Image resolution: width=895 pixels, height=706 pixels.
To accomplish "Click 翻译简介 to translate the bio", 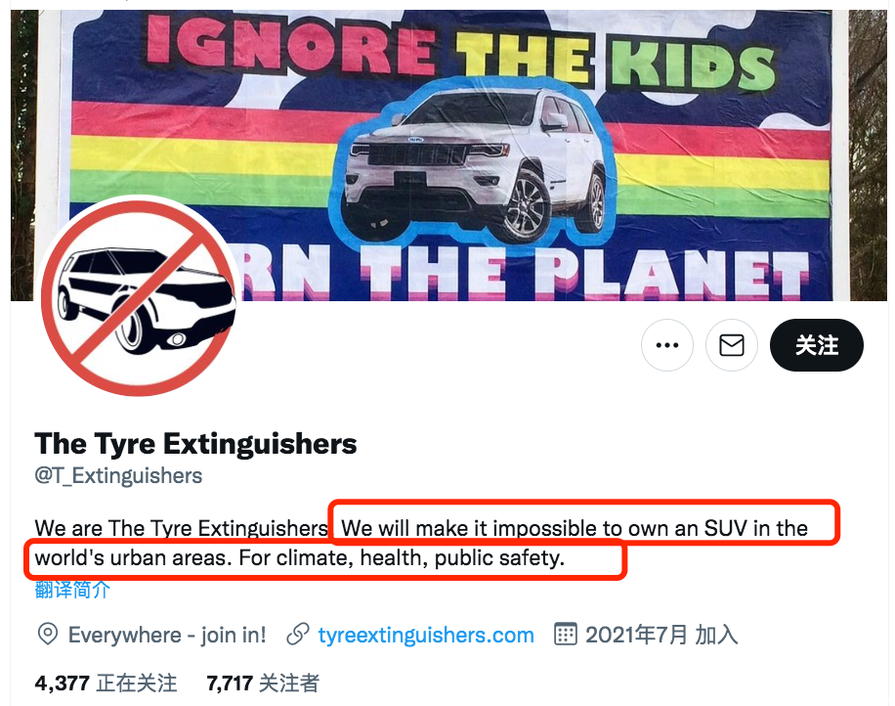I will coord(72,590).
